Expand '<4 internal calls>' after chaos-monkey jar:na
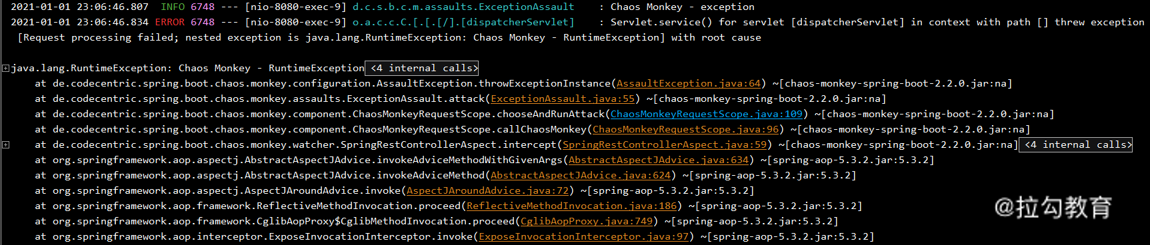 [x=1076, y=144]
